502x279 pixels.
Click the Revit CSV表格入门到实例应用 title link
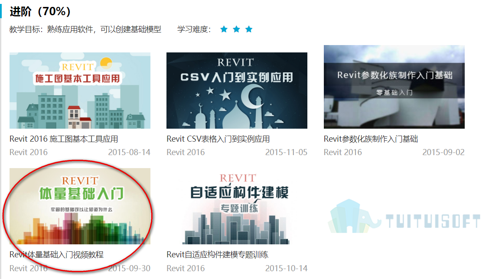218,139
